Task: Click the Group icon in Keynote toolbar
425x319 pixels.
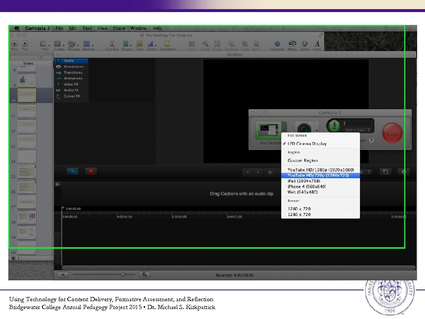Action: 217,44
